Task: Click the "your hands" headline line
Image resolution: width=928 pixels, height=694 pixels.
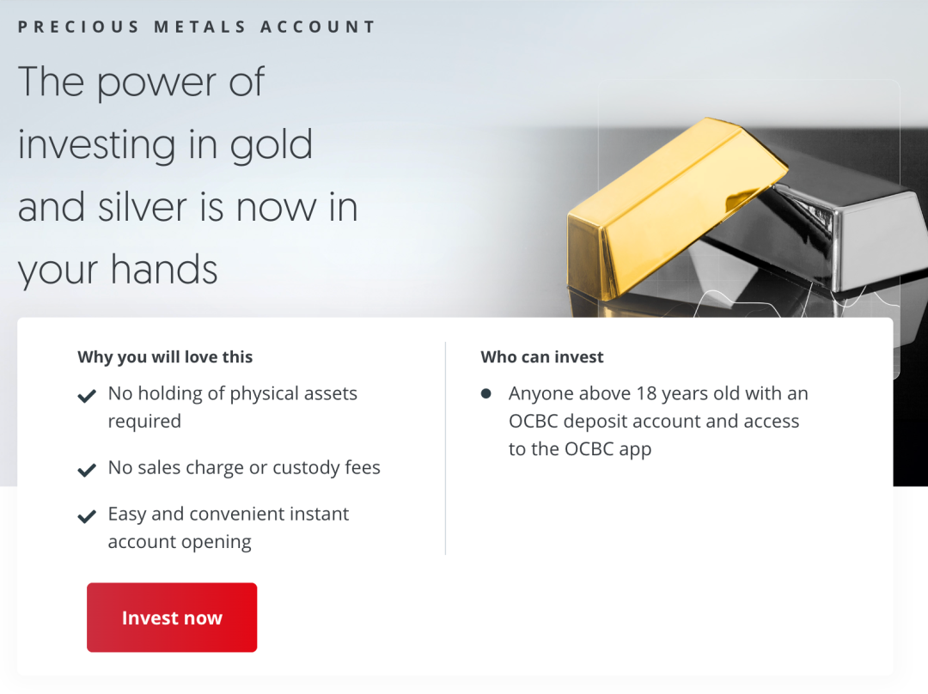Action: click(118, 270)
